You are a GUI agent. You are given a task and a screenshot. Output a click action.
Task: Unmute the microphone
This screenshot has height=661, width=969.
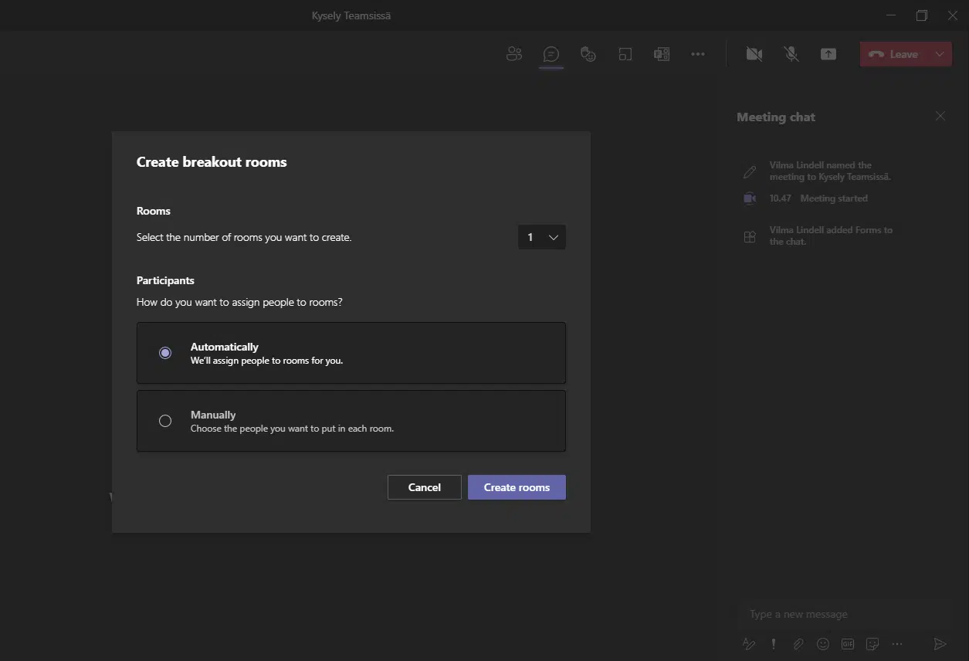click(x=791, y=54)
